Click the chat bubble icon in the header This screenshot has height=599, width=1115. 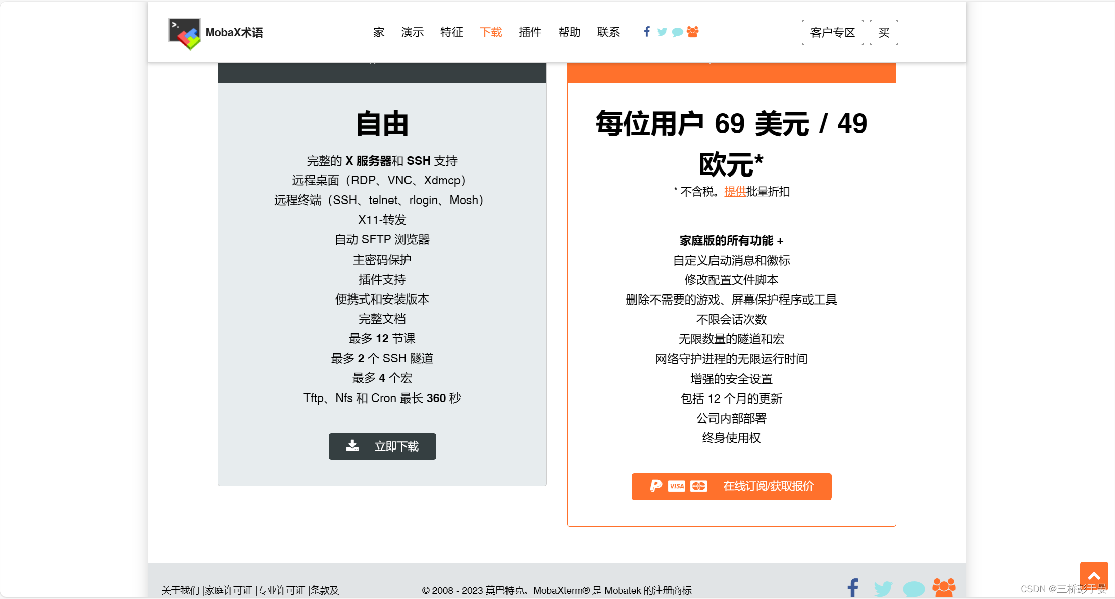coord(678,32)
